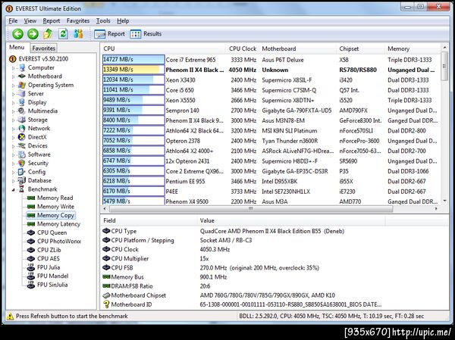455x340 pixels.
Task: Expand the Computer tree node
Action: click(x=13, y=68)
